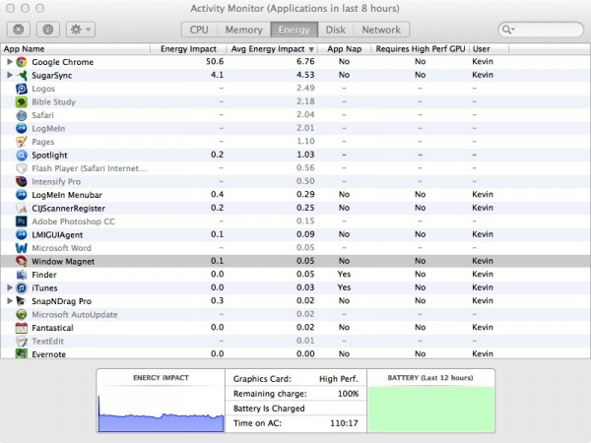Click SugarSync's 4.53 average value

pos(305,75)
